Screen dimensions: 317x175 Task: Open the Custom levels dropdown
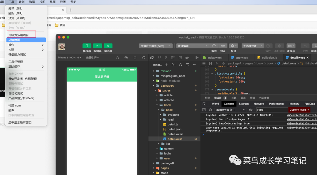coord(299,110)
